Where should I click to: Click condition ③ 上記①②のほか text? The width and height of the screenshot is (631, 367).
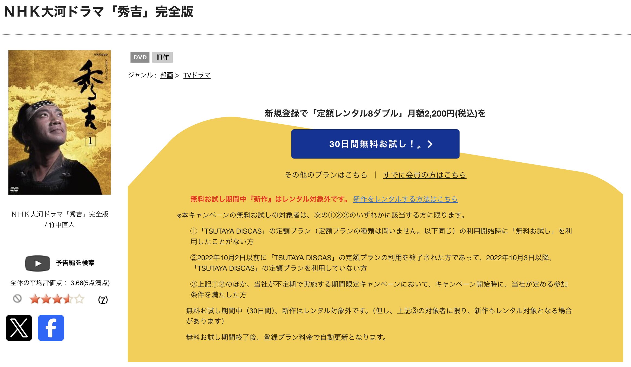point(379,289)
